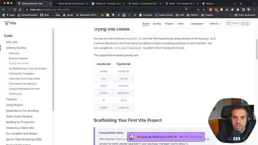Open the svelte template link

[x=104, y=108]
